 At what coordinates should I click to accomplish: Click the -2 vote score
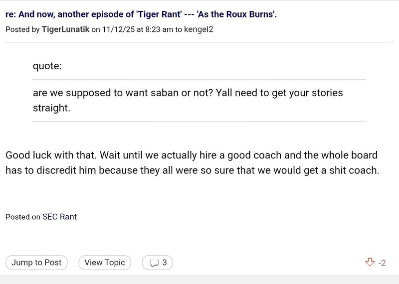(x=382, y=263)
